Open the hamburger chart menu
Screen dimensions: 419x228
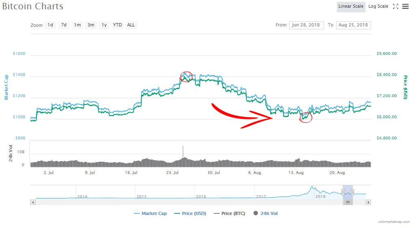(x=405, y=7)
